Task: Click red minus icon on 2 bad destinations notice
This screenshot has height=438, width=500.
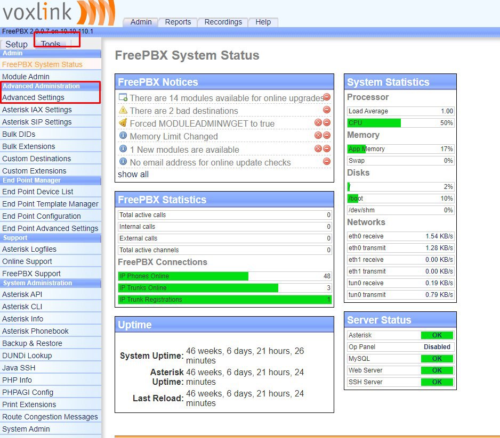Action: 327,110
